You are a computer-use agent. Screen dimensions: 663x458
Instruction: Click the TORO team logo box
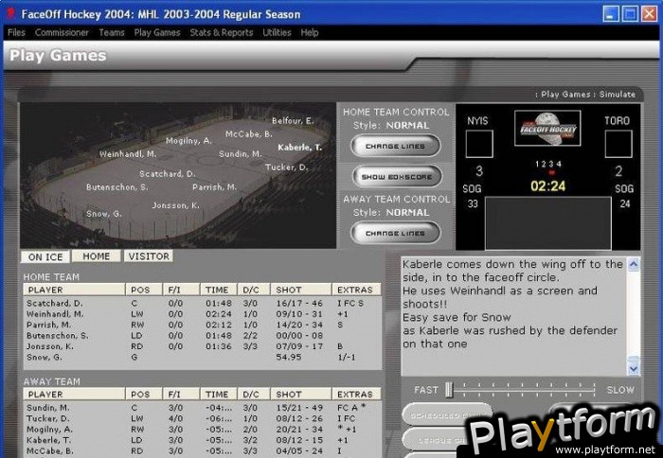click(618, 144)
